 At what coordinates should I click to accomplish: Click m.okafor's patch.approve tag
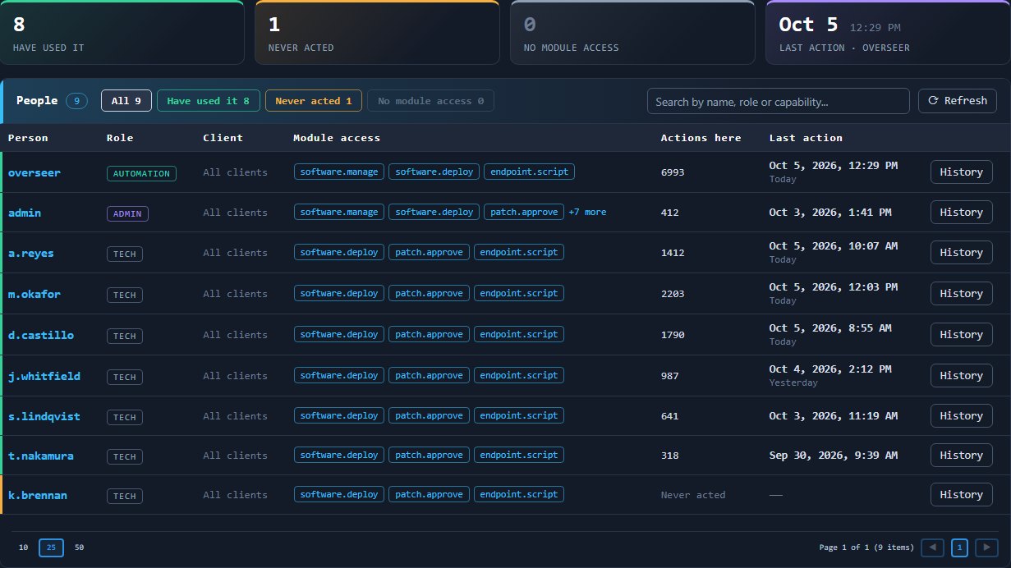click(429, 293)
